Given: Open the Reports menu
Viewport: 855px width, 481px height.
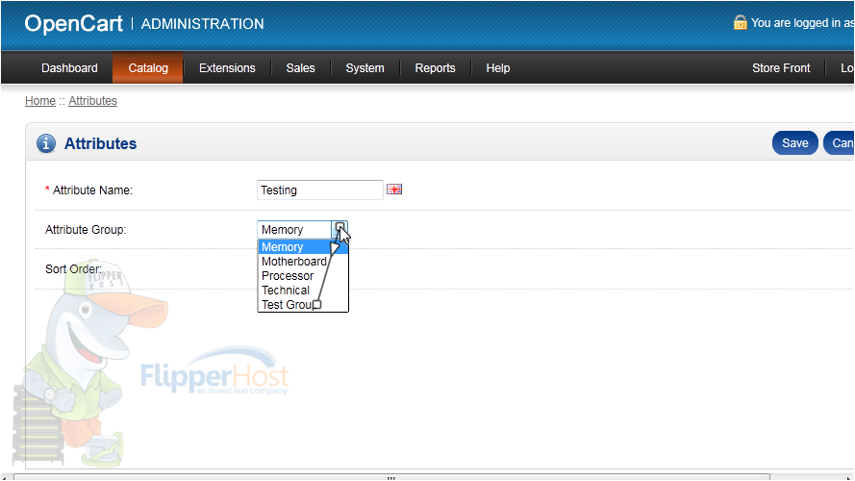Looking at the screenshot, I should tap(435, 68).
